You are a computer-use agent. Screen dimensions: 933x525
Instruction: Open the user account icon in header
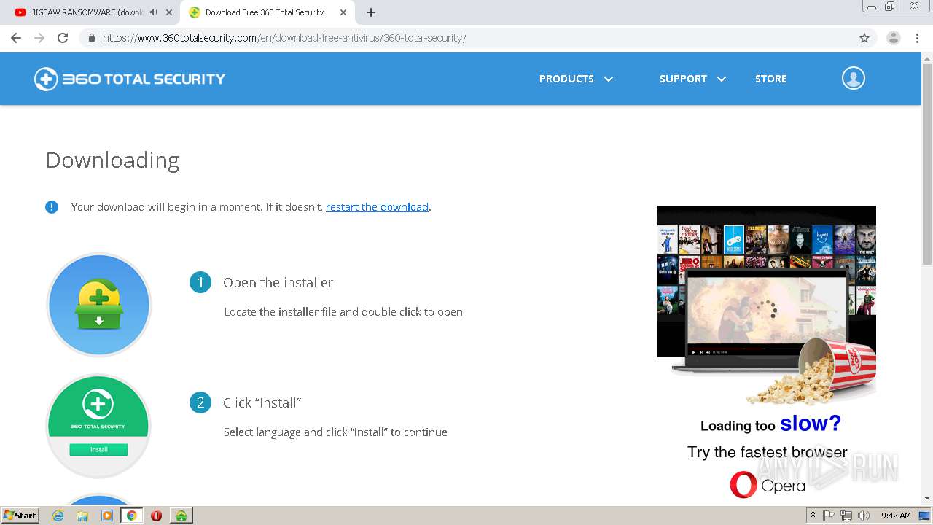[854, 78]
